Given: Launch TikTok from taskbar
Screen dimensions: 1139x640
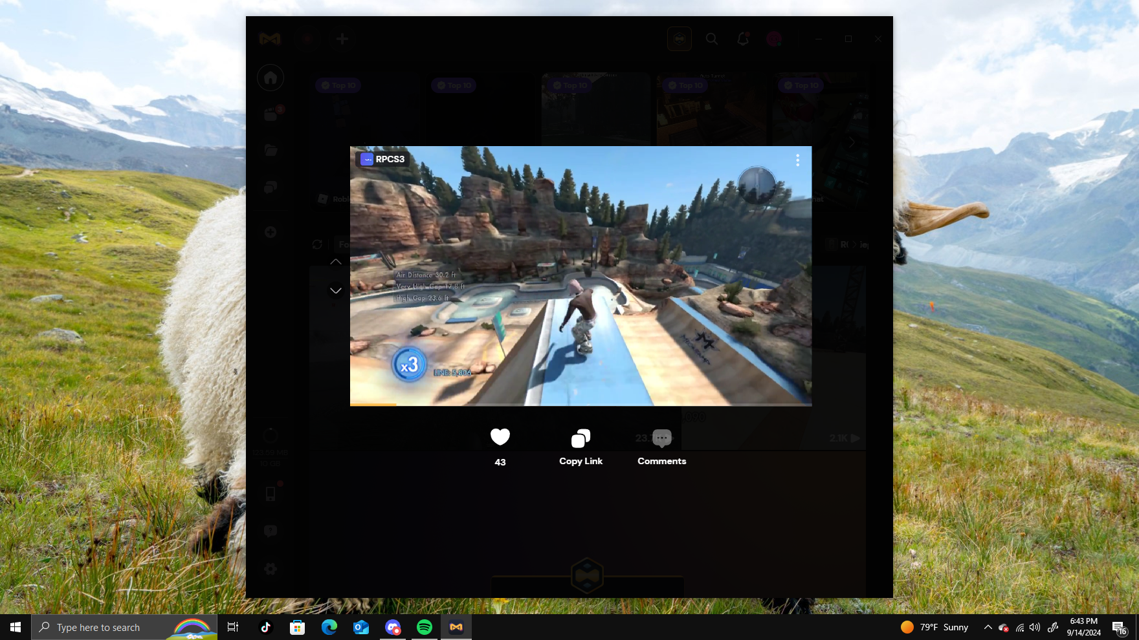Looking at the screenshot, I should coord(265,627).
